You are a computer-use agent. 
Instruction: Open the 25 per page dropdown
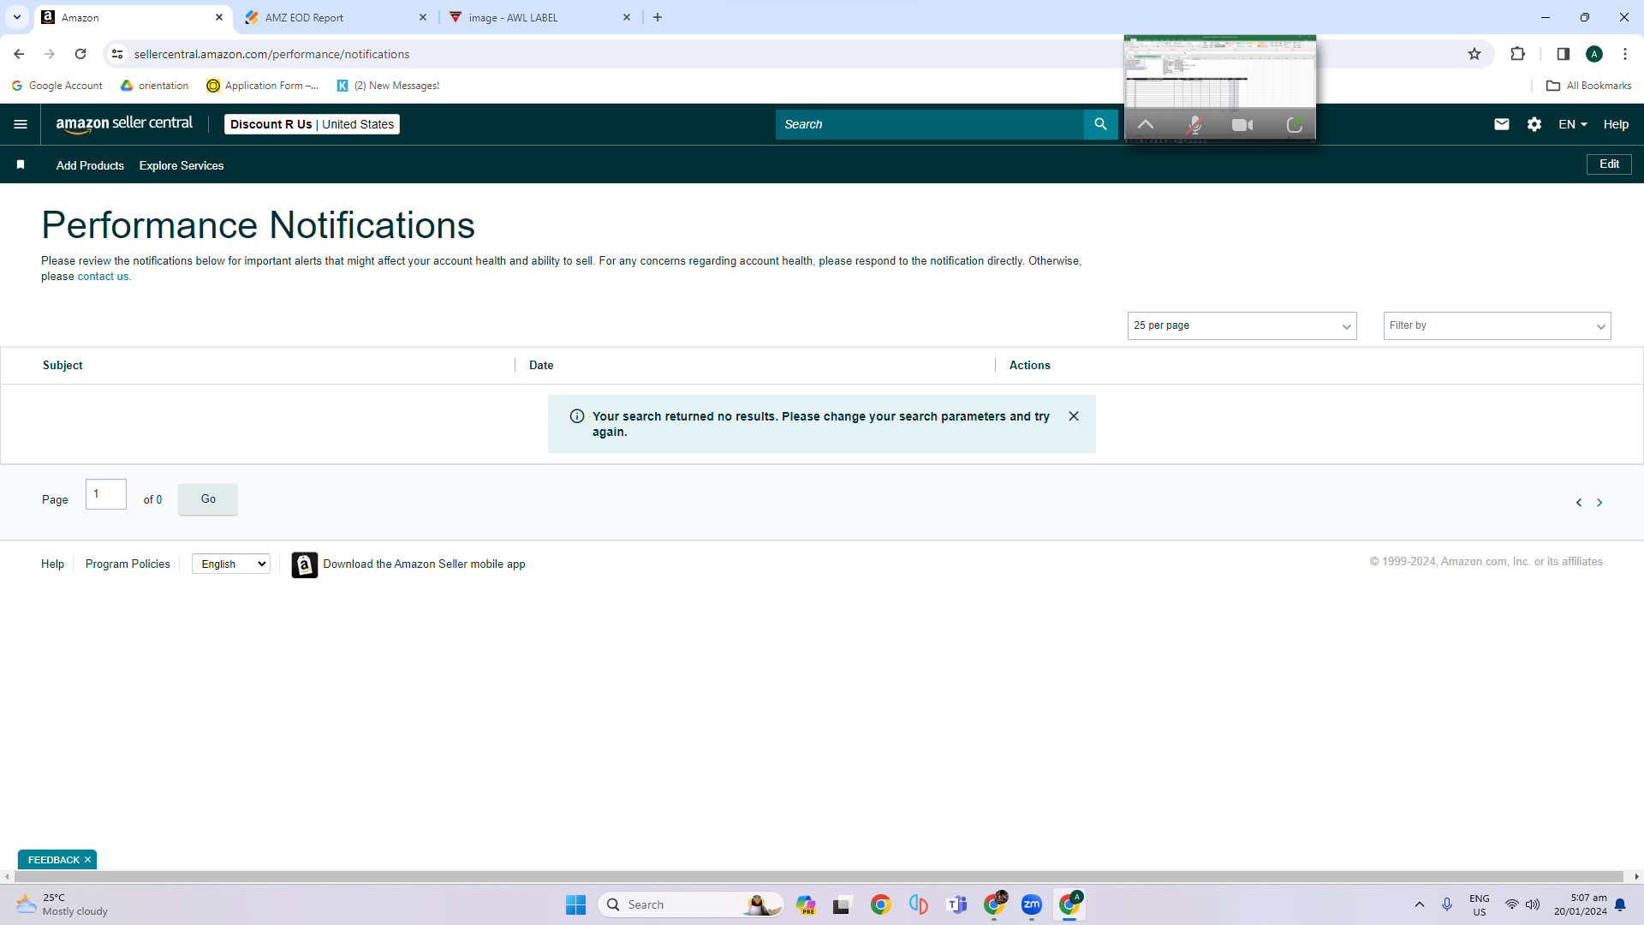click(1242, 325)
